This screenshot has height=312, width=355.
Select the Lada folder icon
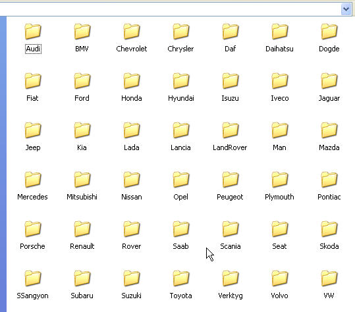[132, 130]
